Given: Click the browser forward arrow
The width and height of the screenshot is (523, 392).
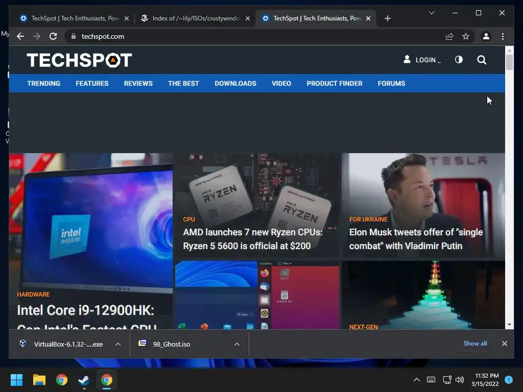Looking at the screenshot, I should pos(37,36).
